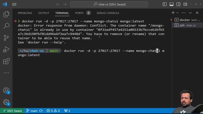Open the Extensions view
This screenshot has width=203, height=114.
(x=6, y=61)
